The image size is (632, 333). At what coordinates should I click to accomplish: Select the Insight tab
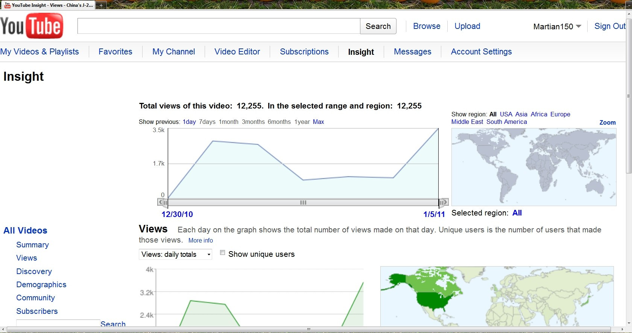click(x=361, y=52)
